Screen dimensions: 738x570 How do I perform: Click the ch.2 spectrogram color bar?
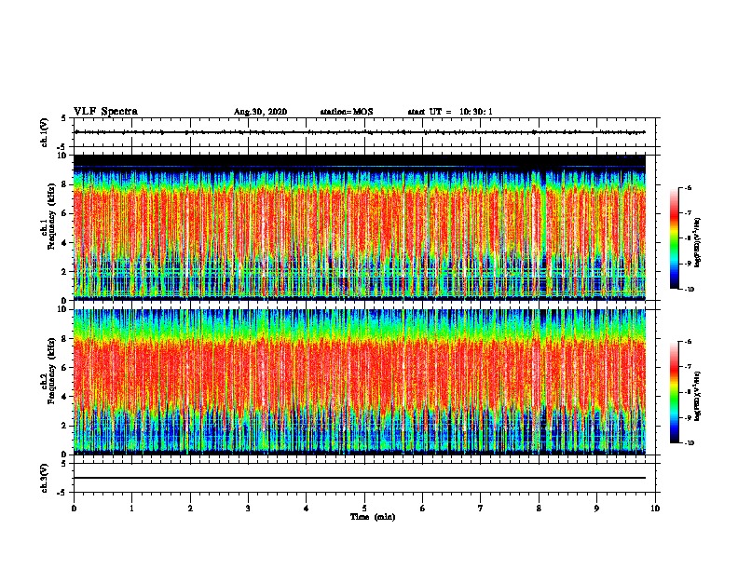[674, 392]
